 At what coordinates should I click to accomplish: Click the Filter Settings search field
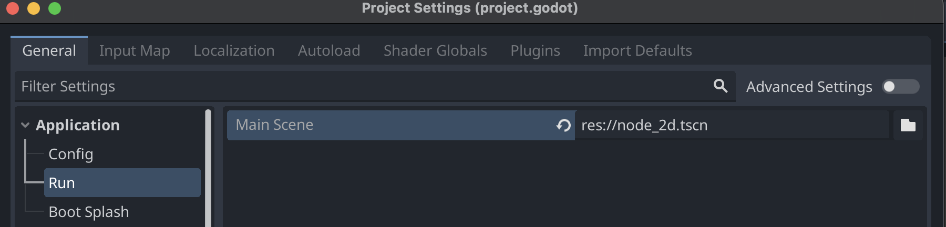[357, 87]
